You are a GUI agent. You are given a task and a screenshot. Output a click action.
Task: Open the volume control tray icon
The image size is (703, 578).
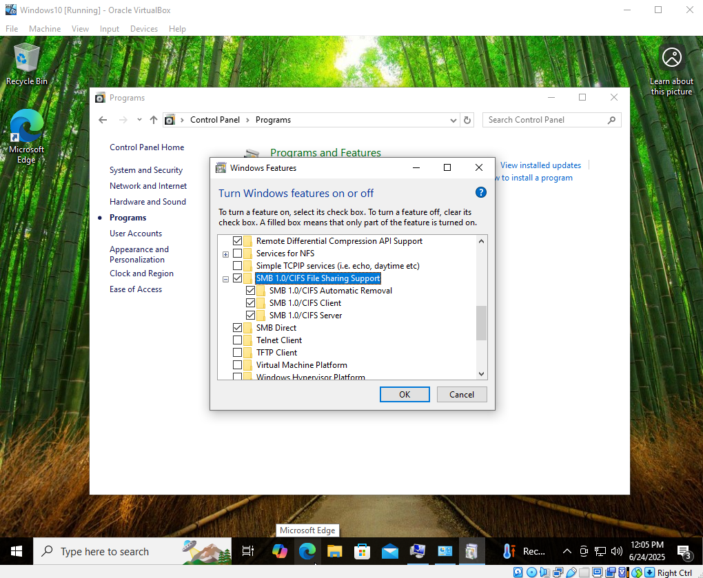point(617,551)
